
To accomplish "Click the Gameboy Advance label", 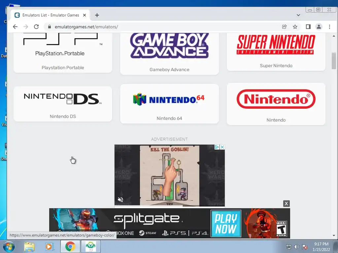I will [x=169, y=70].
